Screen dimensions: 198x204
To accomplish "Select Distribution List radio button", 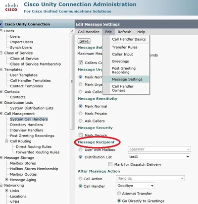I will point(80,157).
